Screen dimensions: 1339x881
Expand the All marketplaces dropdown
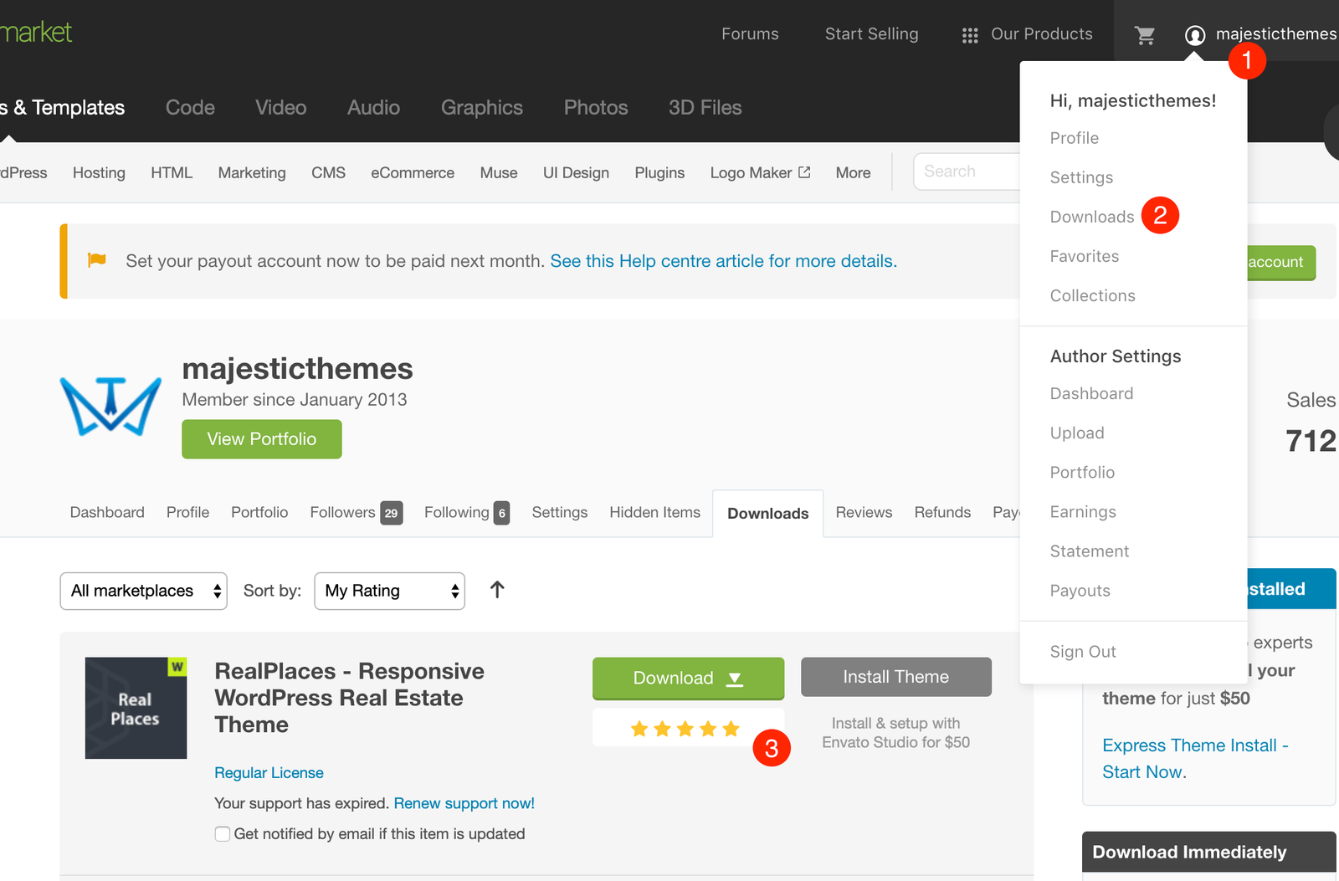point(143,591)
